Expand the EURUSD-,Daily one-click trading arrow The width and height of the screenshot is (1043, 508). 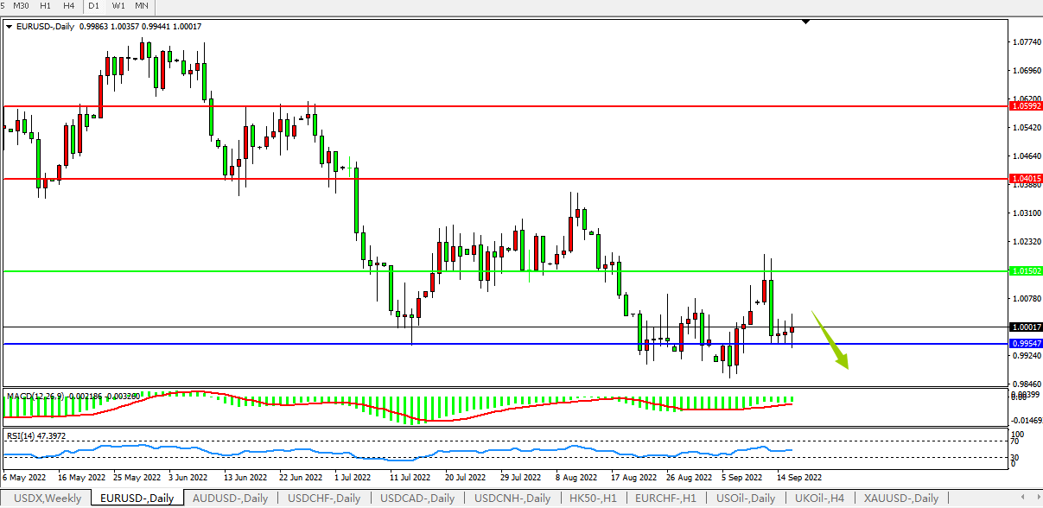click(x=10, y=27)
